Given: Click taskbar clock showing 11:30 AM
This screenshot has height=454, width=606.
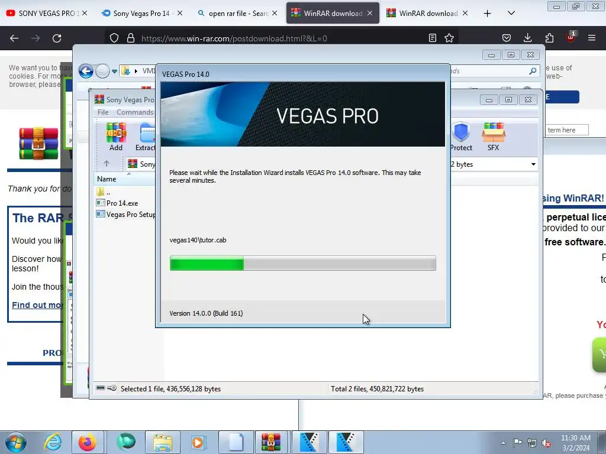Looking at the screenshot, I should click(576, 442).
